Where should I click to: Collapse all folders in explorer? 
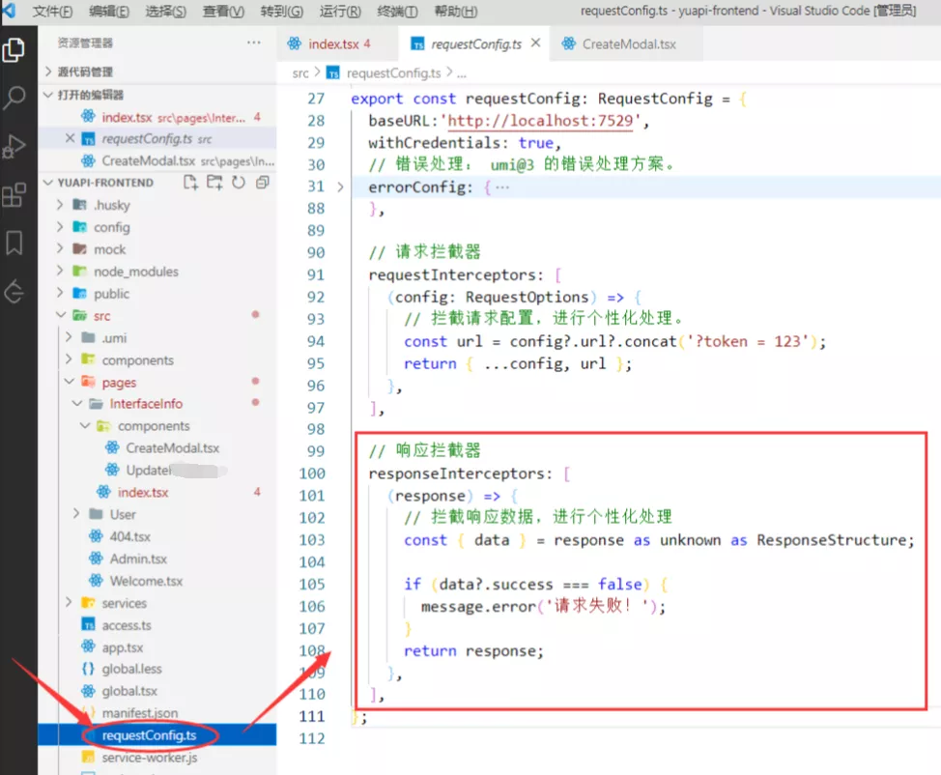click(262, 183)
